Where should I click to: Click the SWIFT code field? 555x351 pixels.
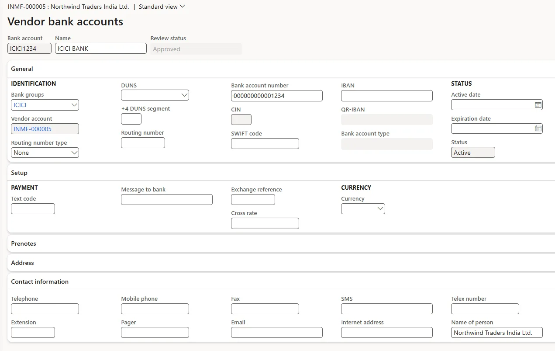click(x=265, y=143)
